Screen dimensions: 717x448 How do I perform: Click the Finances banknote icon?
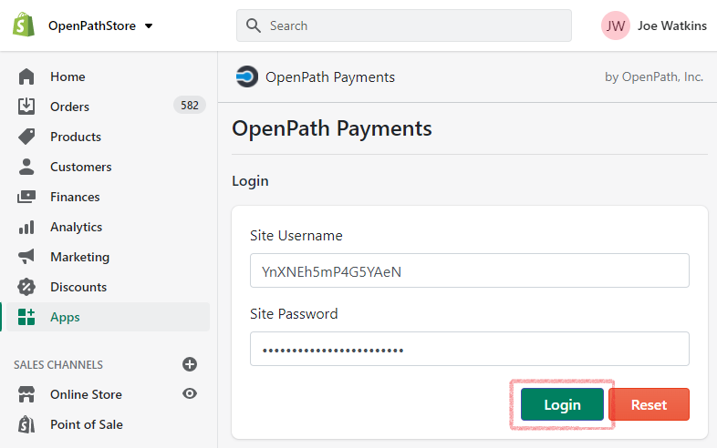[x=26, y=197]
